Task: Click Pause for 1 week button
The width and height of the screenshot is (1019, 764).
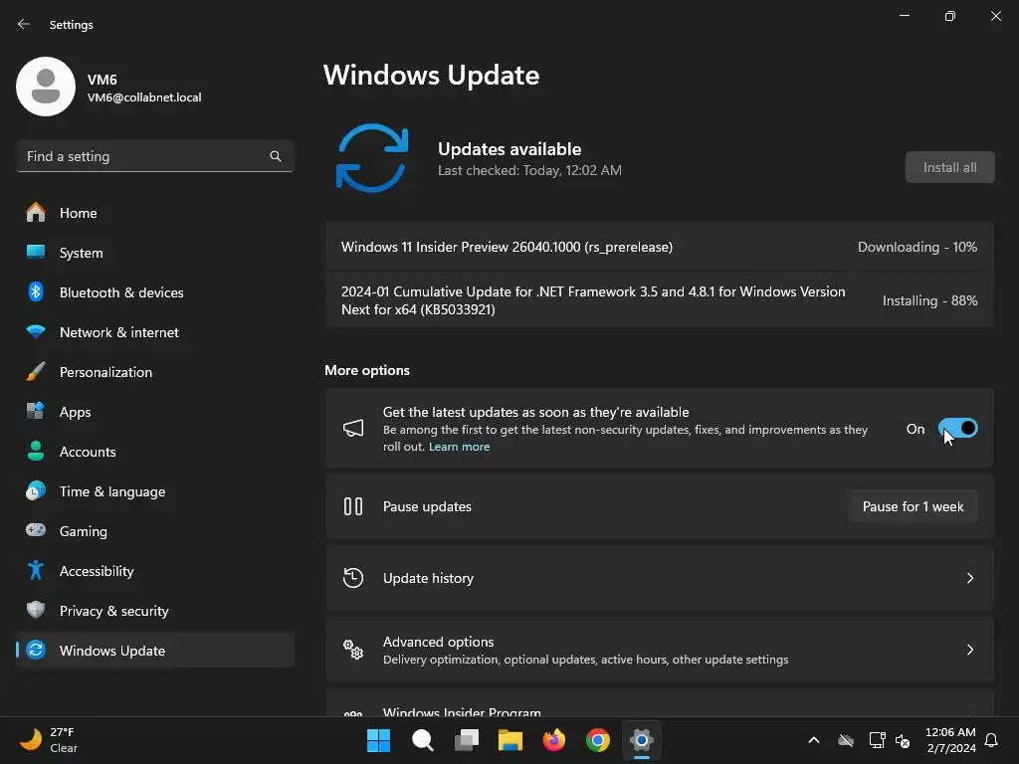Action: (913, 506)
